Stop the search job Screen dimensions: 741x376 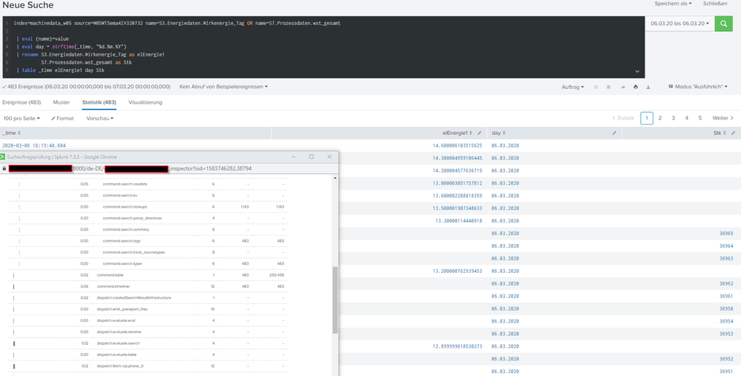pos(609,87)
